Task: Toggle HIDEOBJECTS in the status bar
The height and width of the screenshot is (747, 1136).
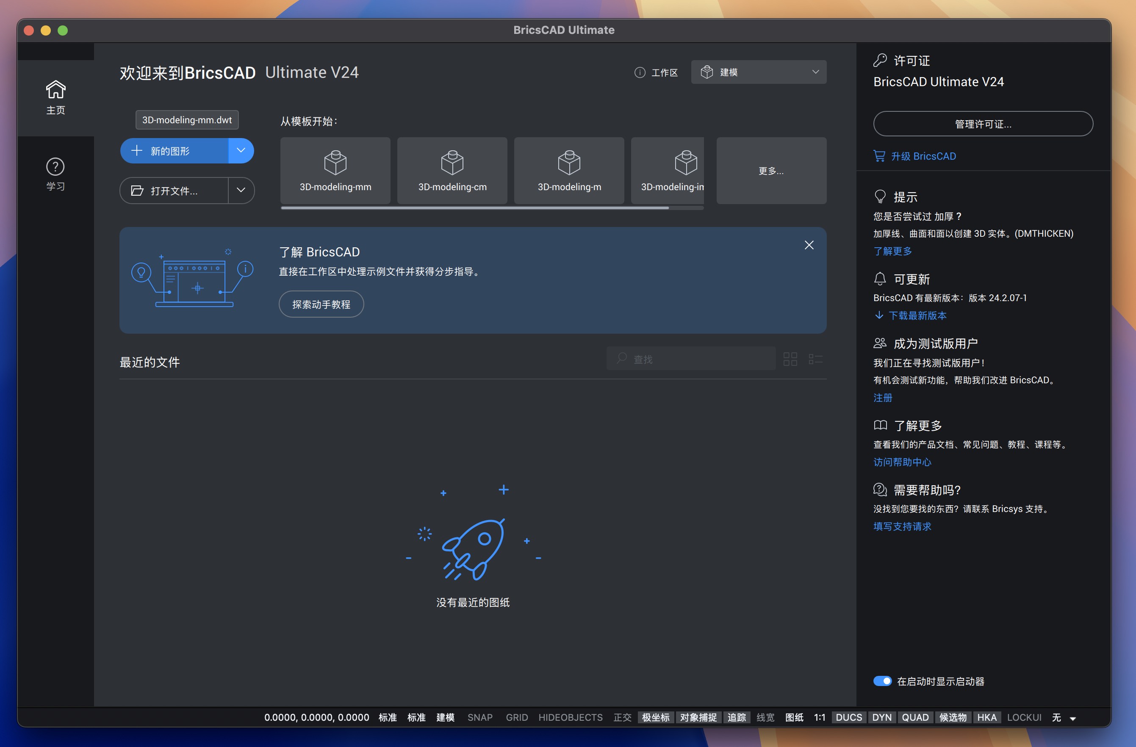Action: (x=571, y=717)
